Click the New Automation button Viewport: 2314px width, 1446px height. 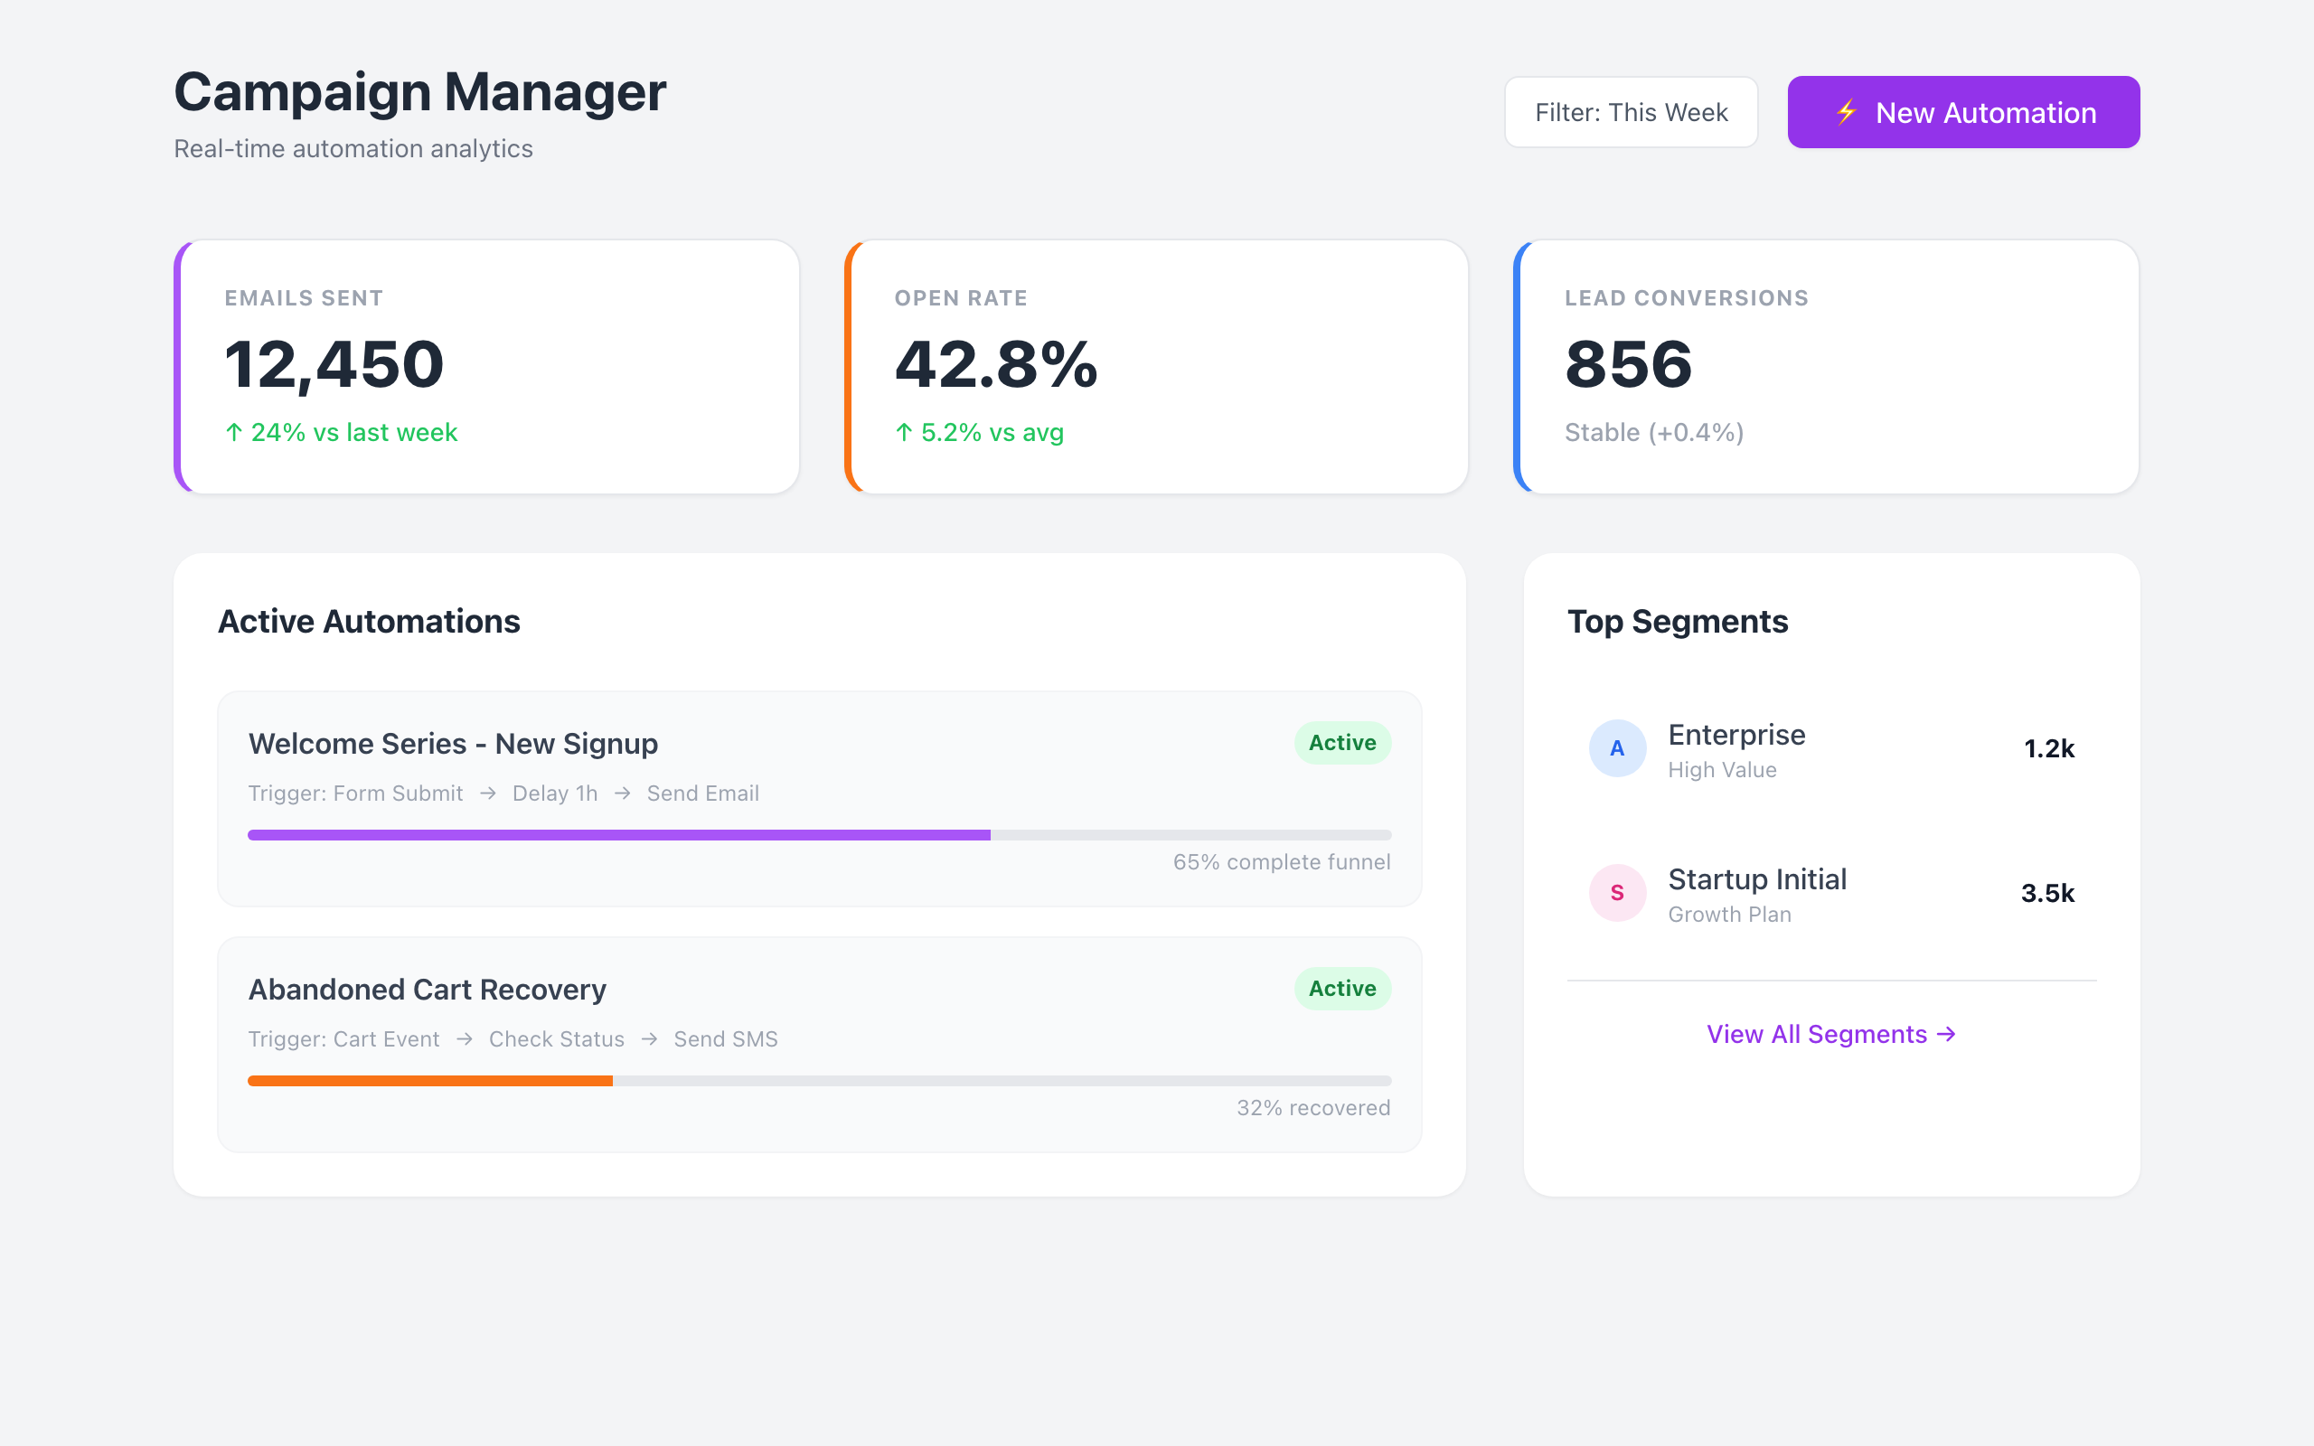point(1961,112)
